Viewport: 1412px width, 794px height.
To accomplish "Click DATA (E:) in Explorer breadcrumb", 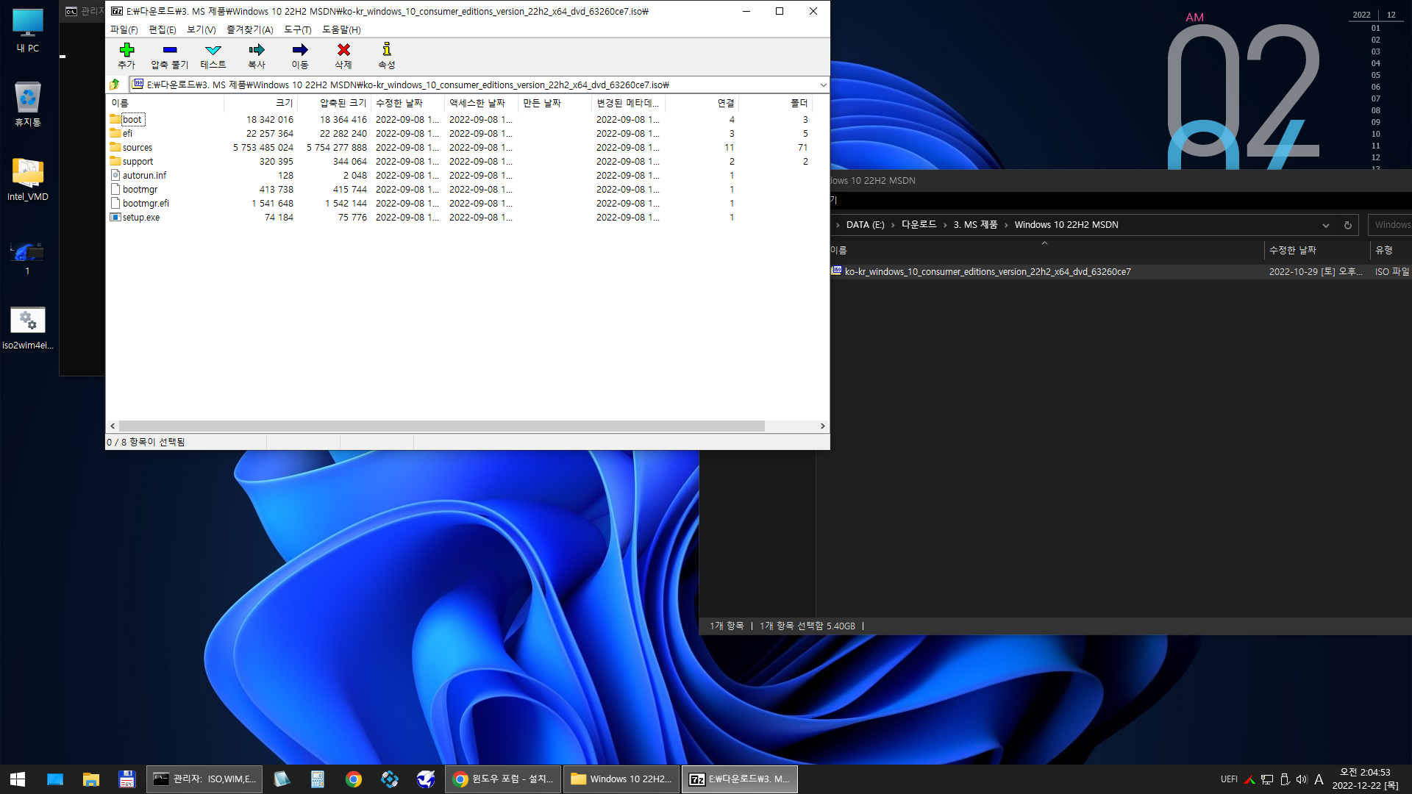I will click(x=865, y=225).
